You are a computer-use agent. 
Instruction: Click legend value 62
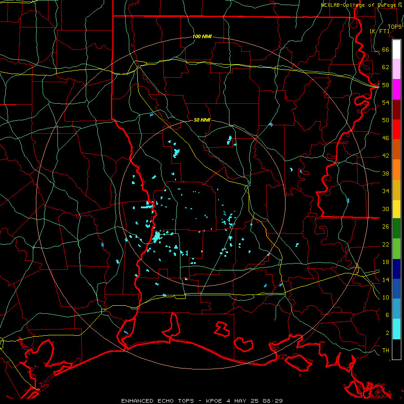[x=386, y=67]
